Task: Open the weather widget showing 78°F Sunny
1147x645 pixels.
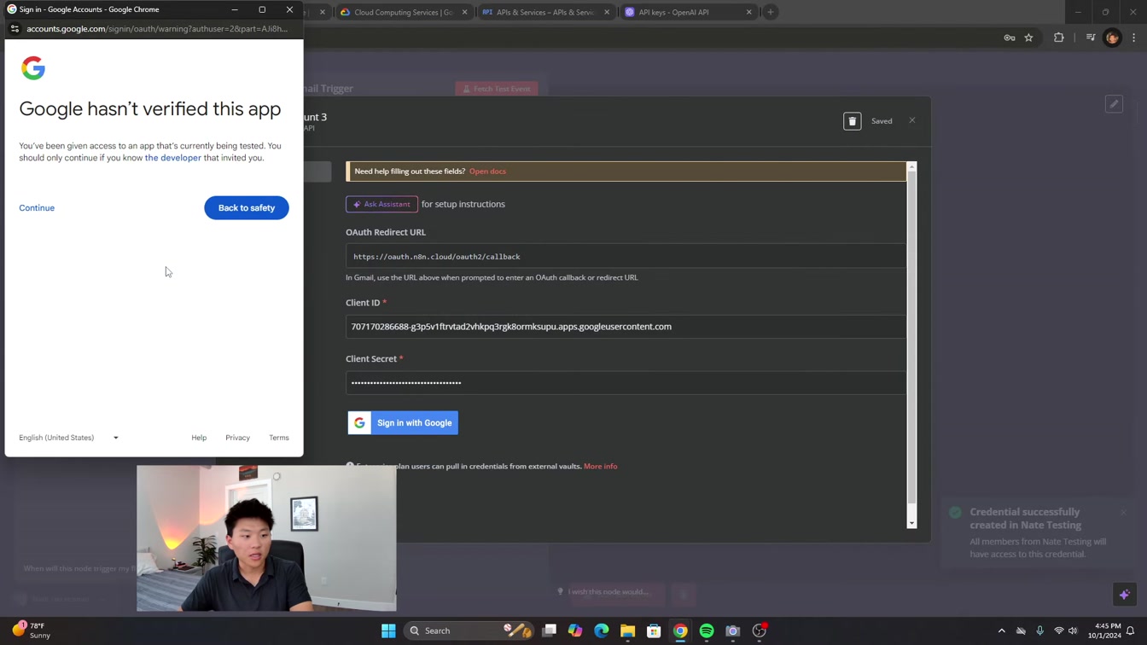Action: tap(32, 631)
